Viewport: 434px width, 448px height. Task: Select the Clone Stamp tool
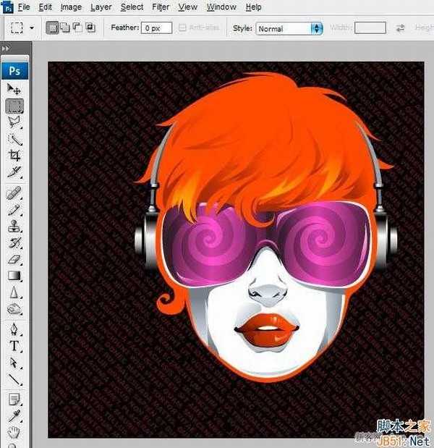point(14,227)
